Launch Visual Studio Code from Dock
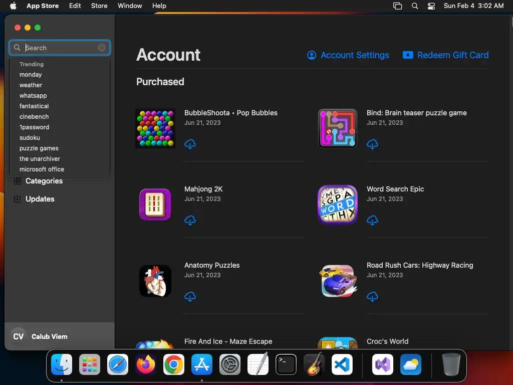The height and width of the screenshot is (385, 513). coord(342,364)
